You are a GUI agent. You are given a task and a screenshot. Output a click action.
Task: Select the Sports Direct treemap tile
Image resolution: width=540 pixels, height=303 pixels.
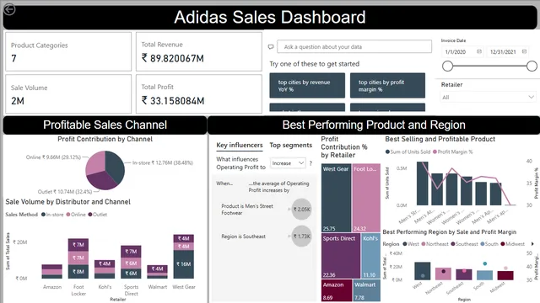click(341, 256)
